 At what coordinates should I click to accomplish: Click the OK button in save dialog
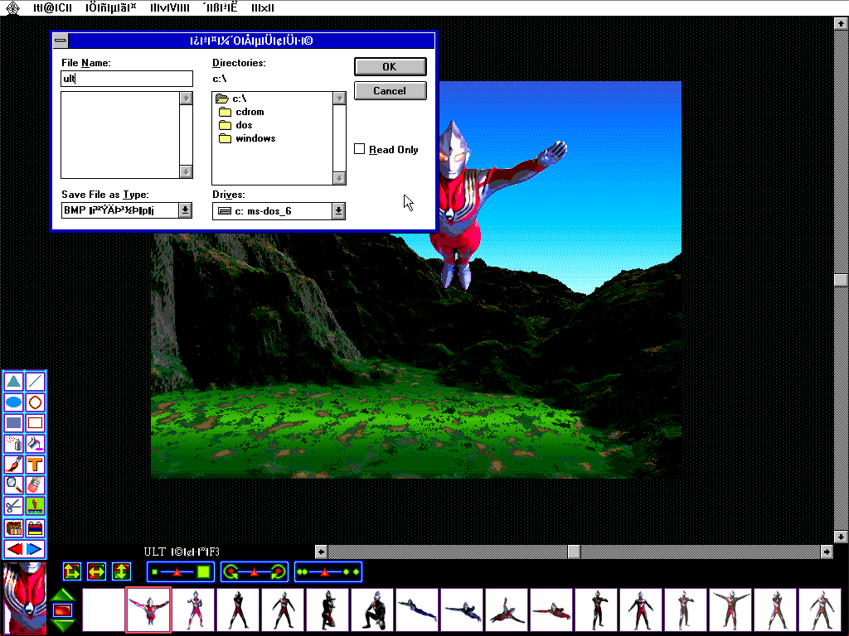[x=390, y=66]
